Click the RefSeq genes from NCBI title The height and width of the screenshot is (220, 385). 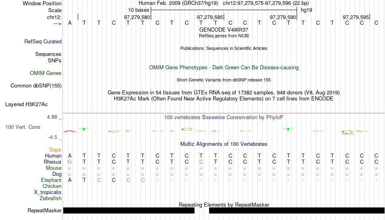224,36
